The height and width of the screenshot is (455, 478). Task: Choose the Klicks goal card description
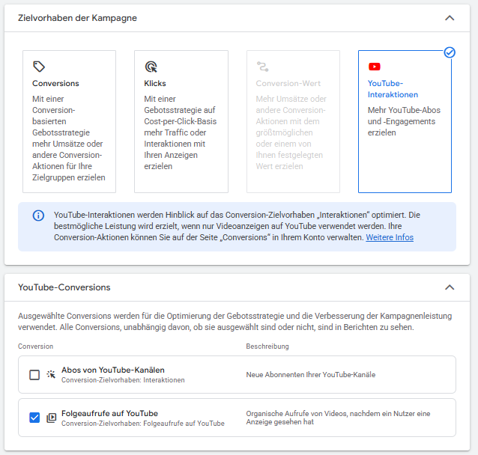click(180, 132)
